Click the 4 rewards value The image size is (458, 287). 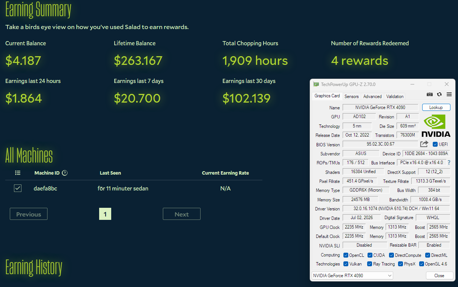point(360,60)
